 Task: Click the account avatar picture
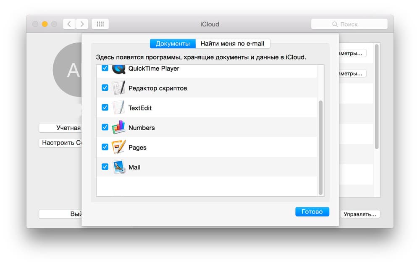(x=67, y=69)
